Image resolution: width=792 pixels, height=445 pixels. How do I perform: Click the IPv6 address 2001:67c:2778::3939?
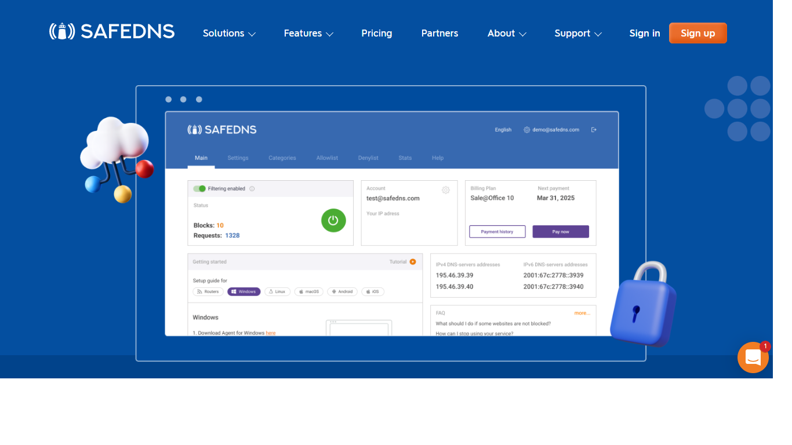(554, 275)
